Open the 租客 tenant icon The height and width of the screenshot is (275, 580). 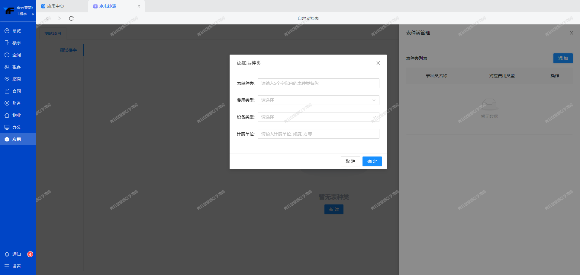7,67
